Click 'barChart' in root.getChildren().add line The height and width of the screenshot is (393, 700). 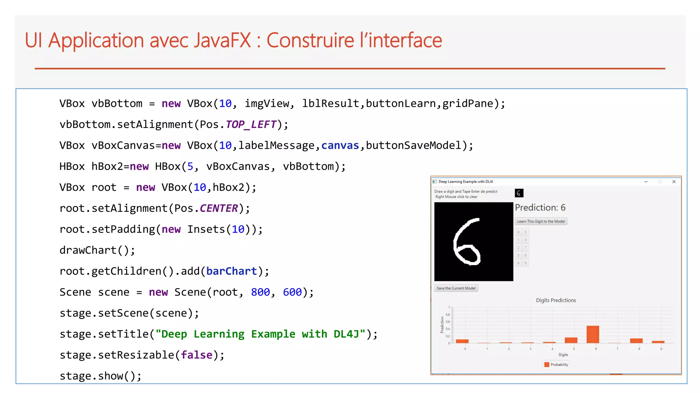click(231, 271)
